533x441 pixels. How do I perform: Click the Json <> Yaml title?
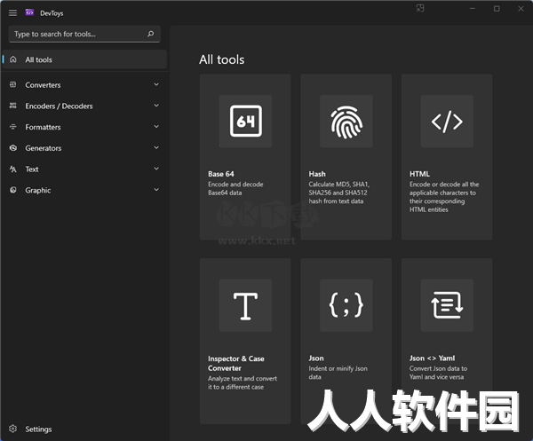coord(432,358)
